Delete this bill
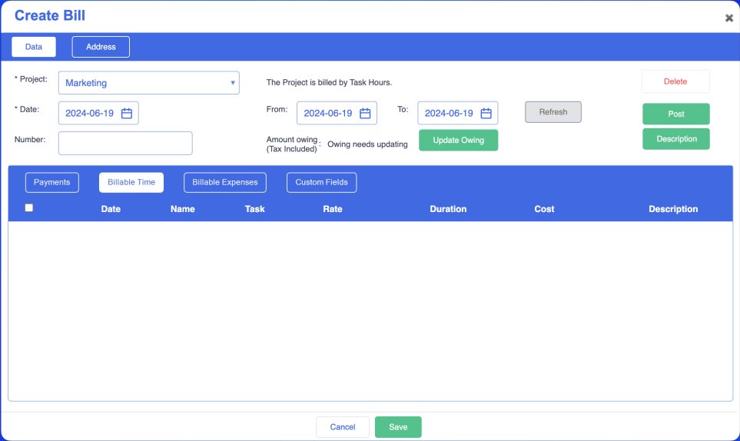 675,81
